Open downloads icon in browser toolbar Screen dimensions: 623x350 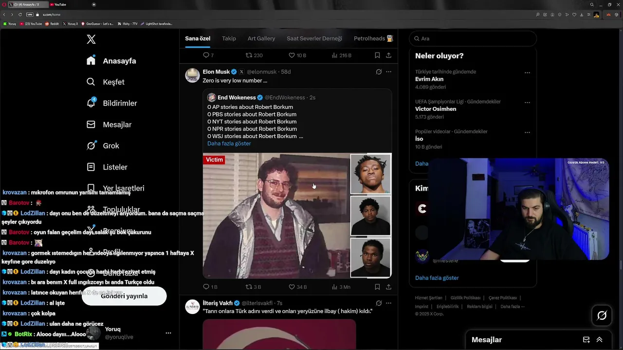coord(582,15)
